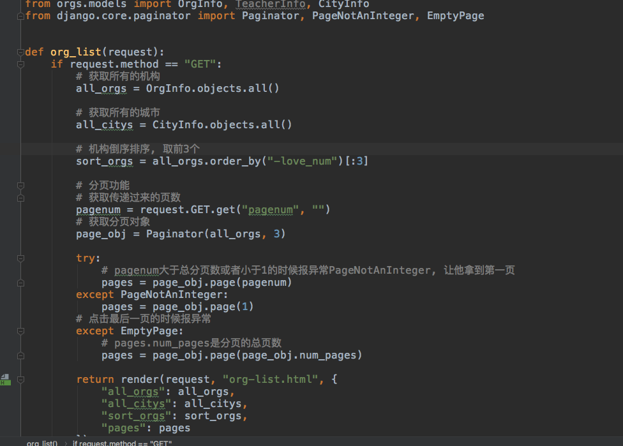This screenshot has width=623, height=446.
Task: Click 'Paginator' in the django import line
Action: click(271, 16)
